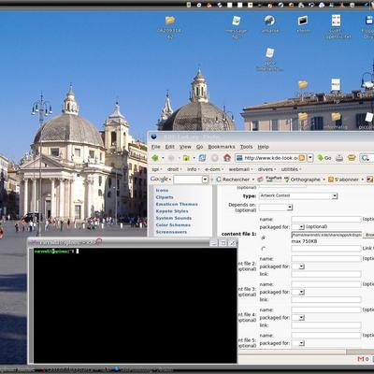Click the Google logo in the Google toolbar
Image resolution: width=374 pixels, height=374 pixels.
point(159,180)
